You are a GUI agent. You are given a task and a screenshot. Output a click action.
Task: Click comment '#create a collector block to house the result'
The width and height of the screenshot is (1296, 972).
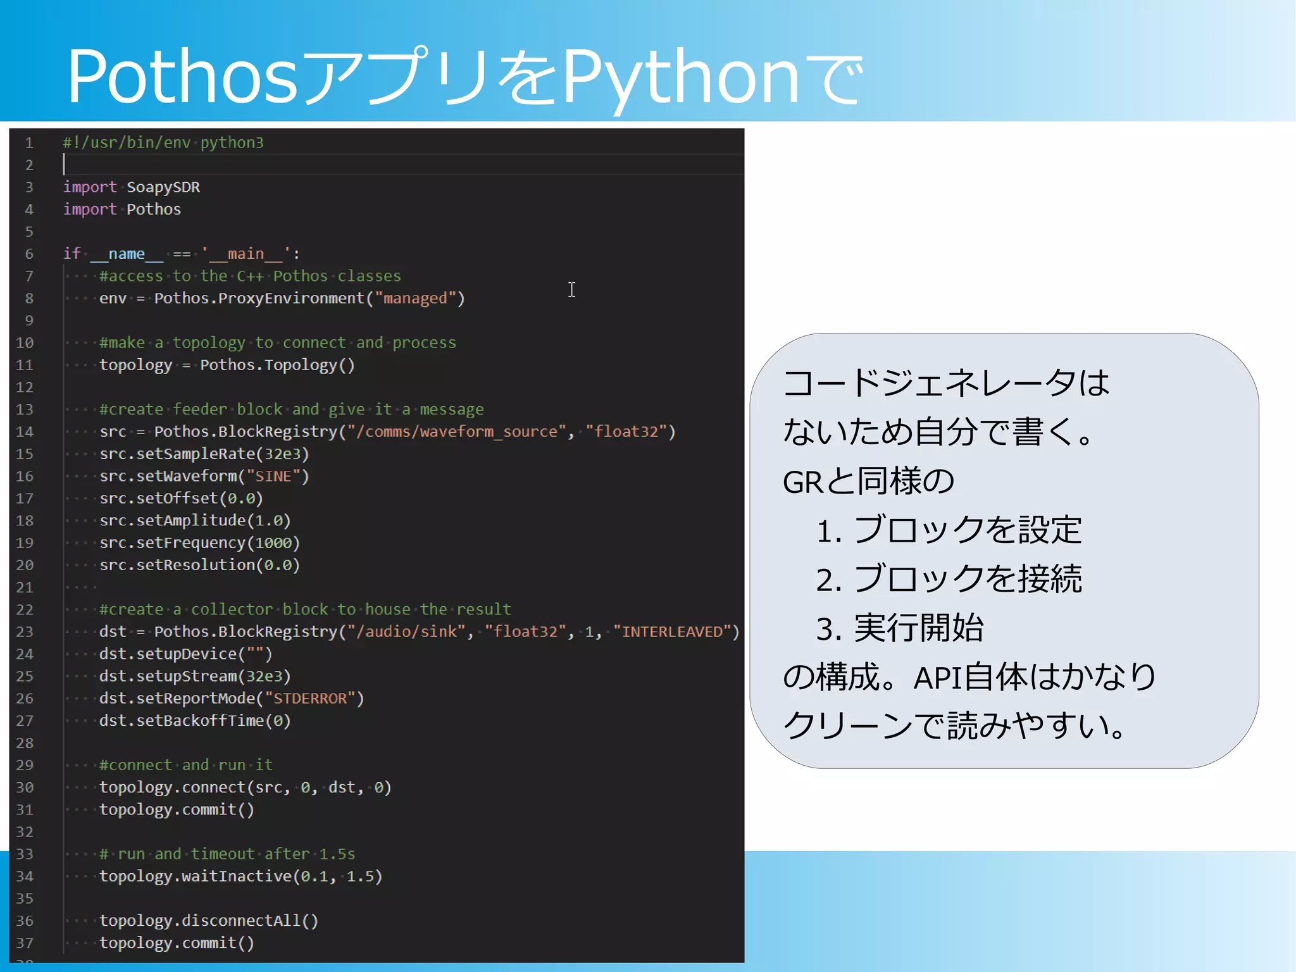[305, 609]
